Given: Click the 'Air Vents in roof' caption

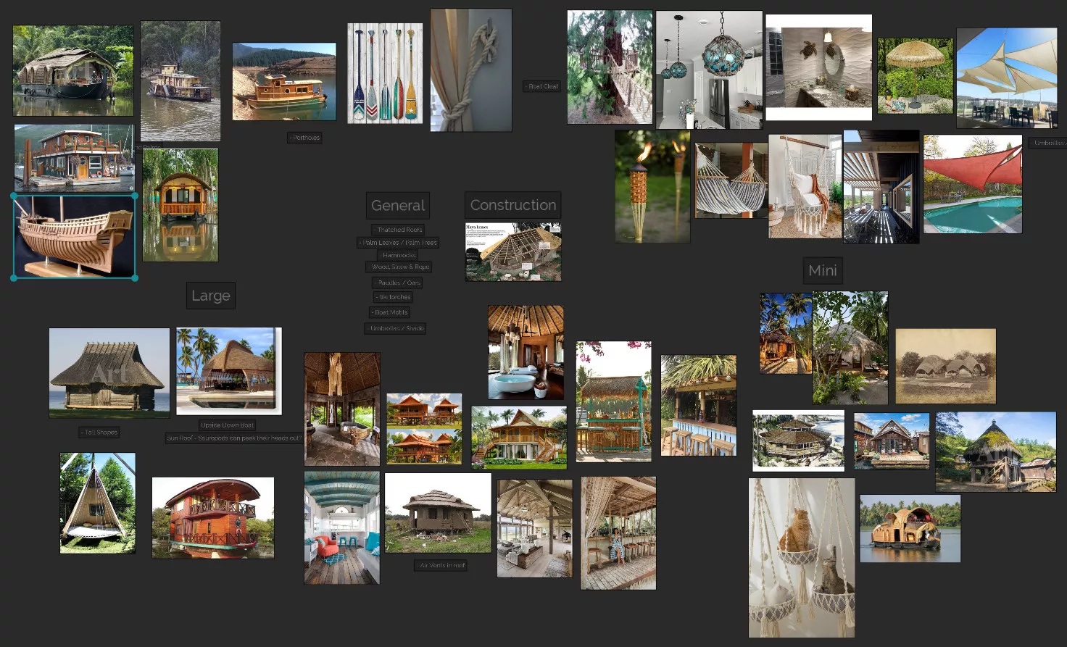Looking at the screenshot, I should coord(442,565).
